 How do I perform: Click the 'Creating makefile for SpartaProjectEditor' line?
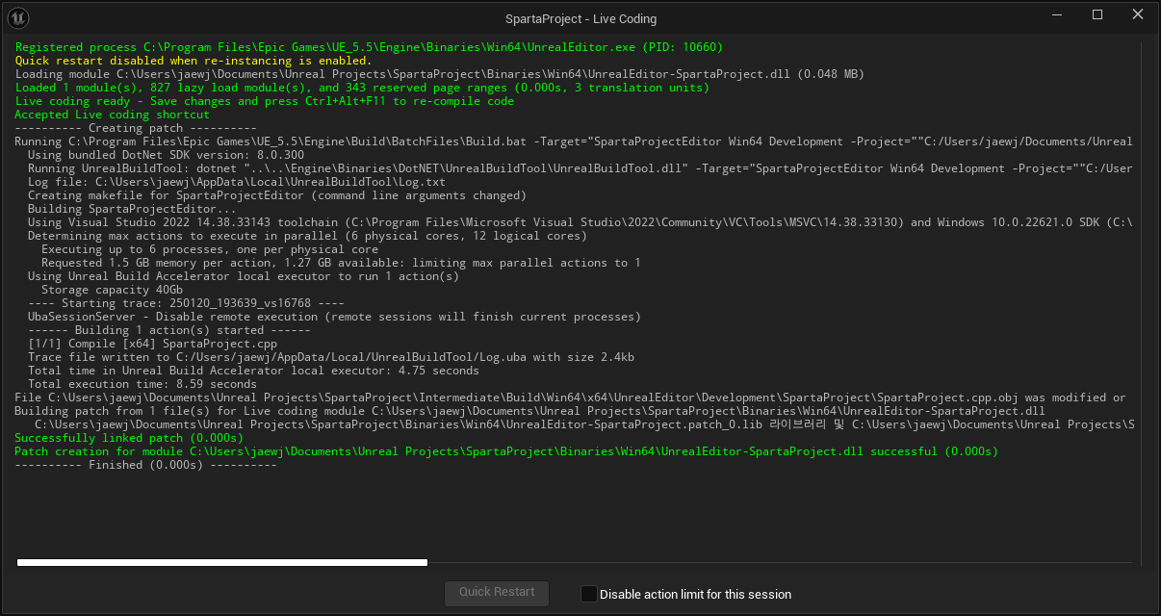point(277,195)
